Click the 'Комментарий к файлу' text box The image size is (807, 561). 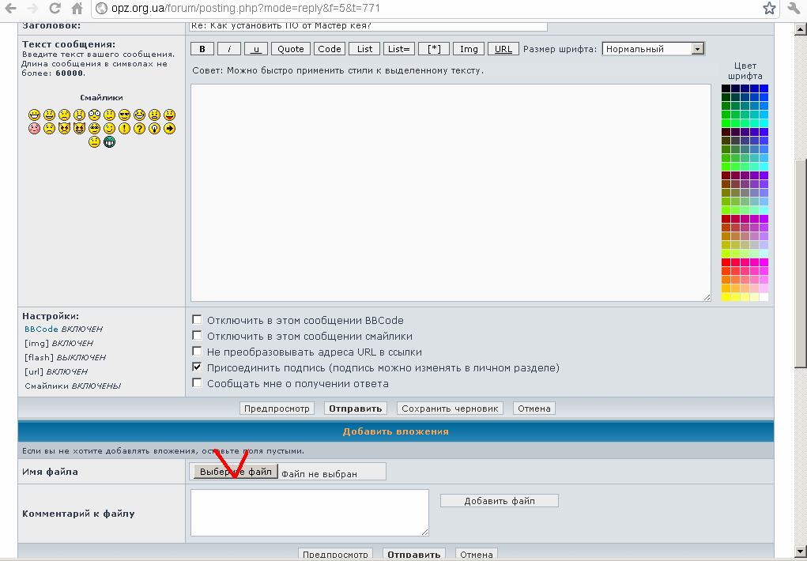pyautogui.click(x=309, y=513)
